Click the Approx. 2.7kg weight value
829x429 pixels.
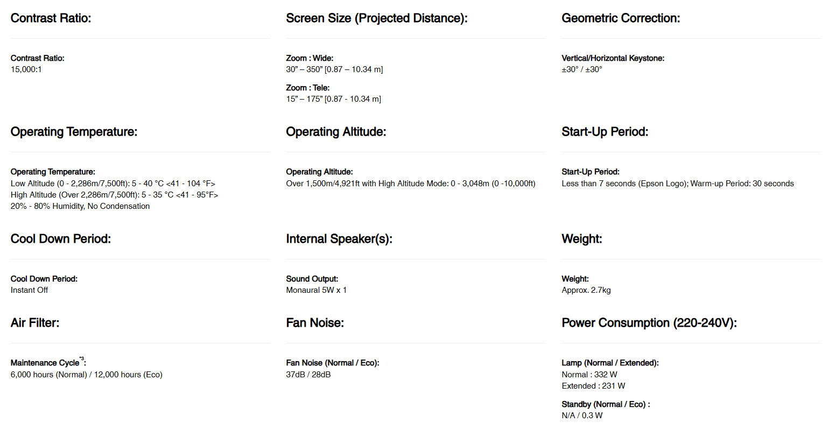tap(586, 290)
